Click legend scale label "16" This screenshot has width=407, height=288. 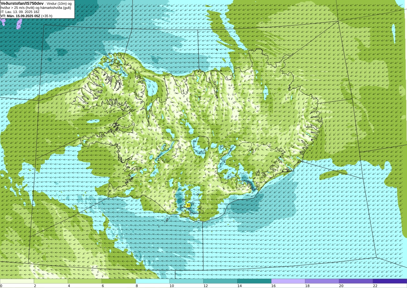pyautogui.click(x=273, y=286)
